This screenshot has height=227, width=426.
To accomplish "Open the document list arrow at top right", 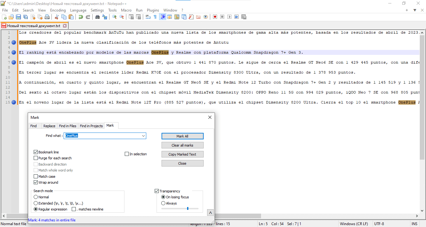I will tap(415, 10).
